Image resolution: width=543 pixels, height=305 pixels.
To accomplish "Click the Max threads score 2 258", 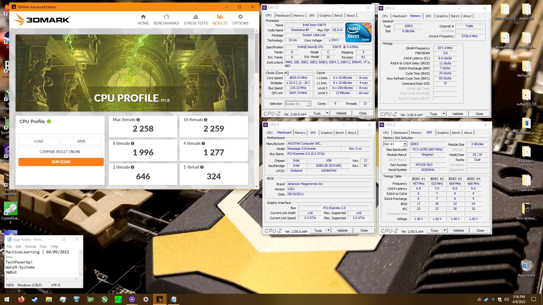I will tap(143, 129).
